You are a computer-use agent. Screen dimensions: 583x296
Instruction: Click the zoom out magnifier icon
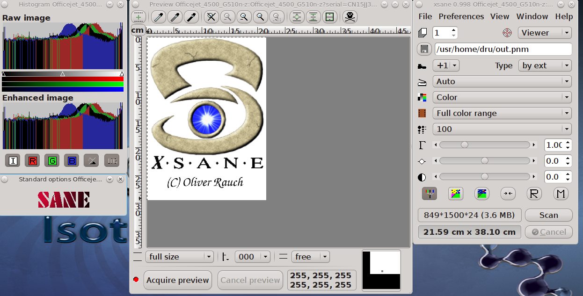tap(227, 17)
